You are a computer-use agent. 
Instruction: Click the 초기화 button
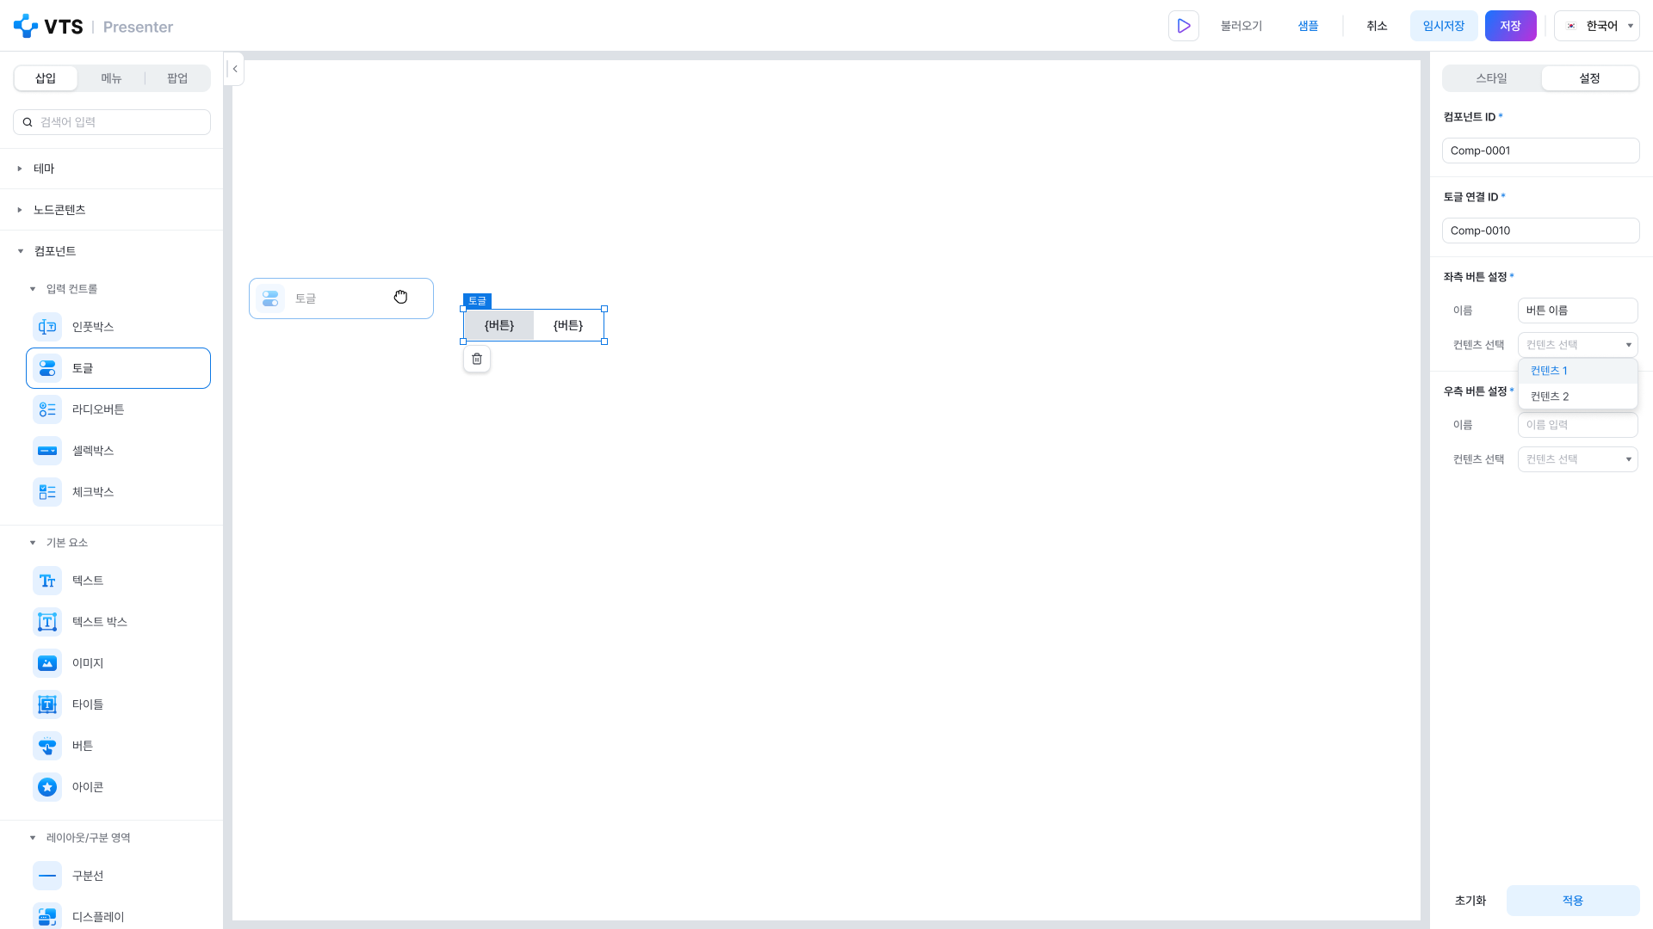[x=1470, y=901]
